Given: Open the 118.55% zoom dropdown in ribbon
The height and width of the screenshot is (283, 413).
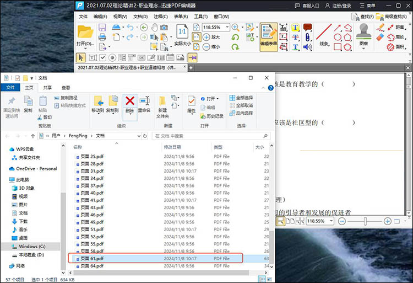Looking at the screenshot, I should pyautogui.click(x=227, y=27).
